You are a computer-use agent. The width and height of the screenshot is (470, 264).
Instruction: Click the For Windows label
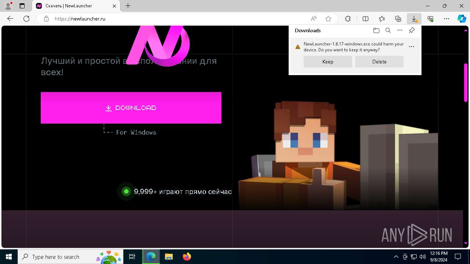(x=136, y=132)
